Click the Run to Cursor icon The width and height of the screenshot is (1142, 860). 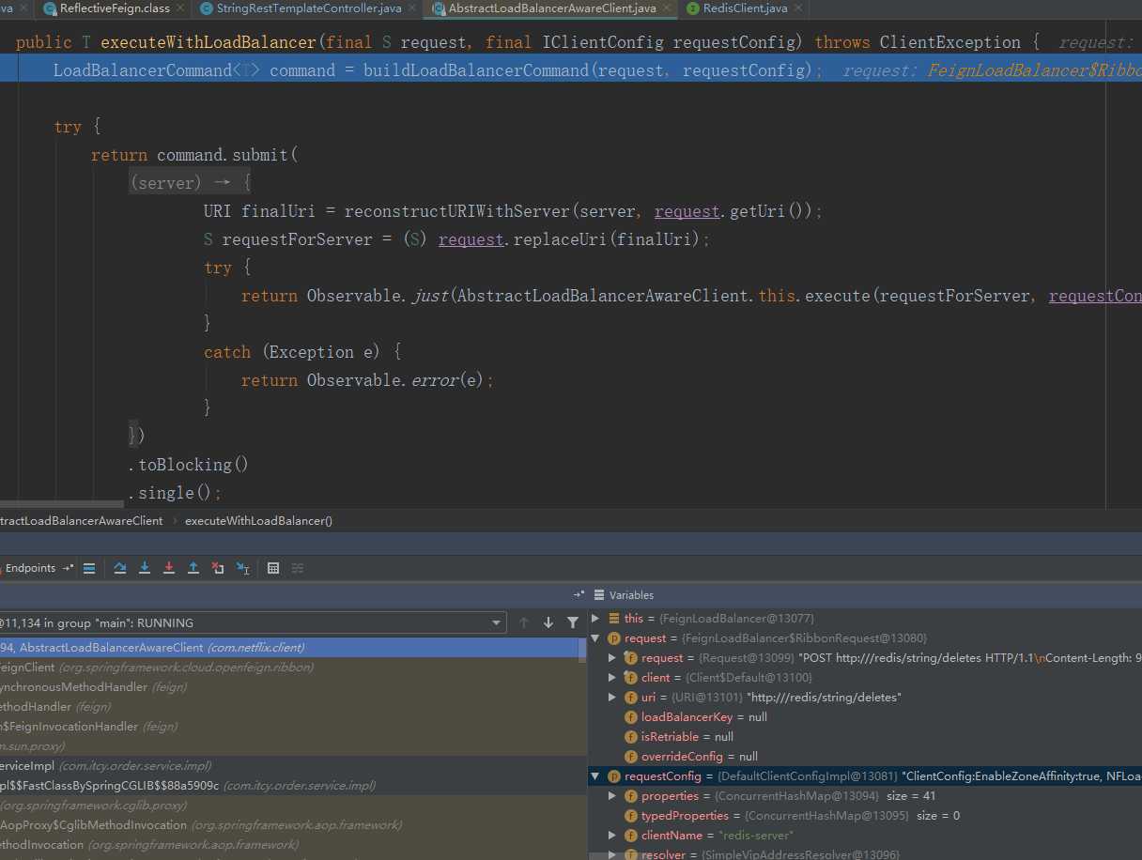pyautogui.click(x=242, y=568)
